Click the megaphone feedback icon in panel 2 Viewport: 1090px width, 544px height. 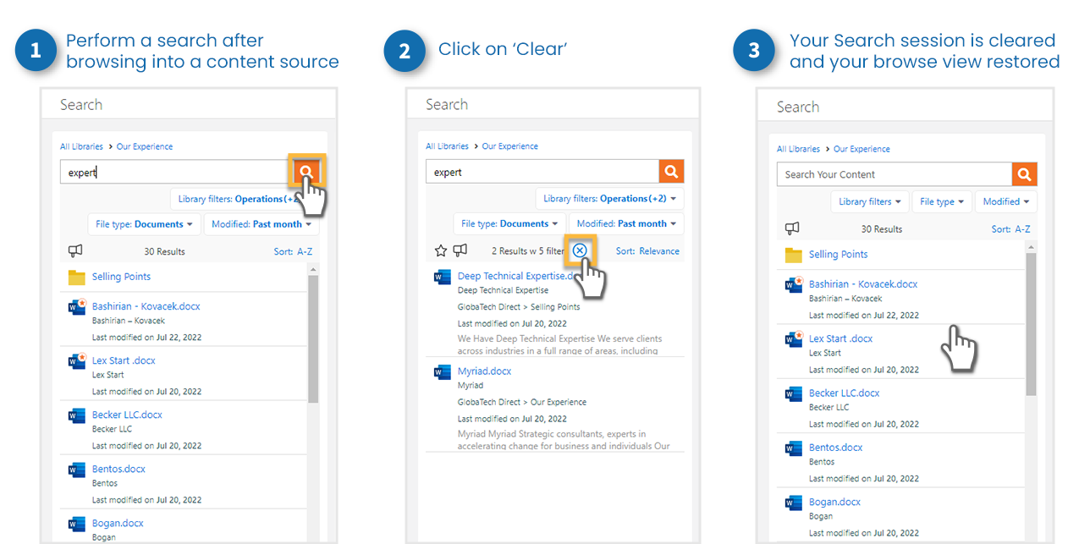[x=460, y=250]
